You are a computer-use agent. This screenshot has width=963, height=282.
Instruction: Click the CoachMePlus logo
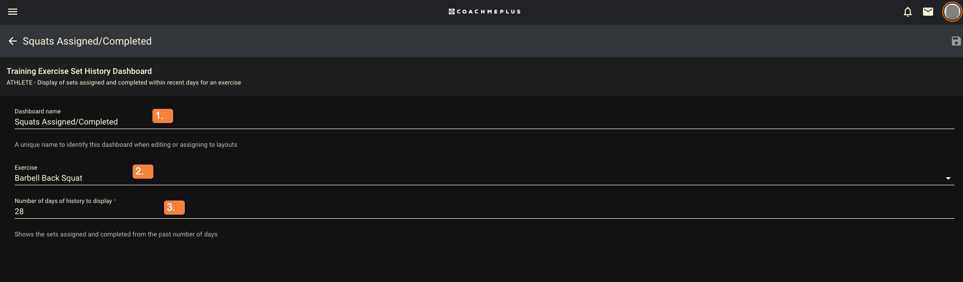tap(485, 12)
